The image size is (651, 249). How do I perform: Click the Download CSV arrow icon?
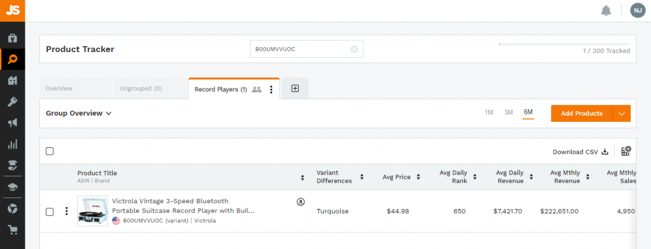pyautogui.click(x=605, y=152)
